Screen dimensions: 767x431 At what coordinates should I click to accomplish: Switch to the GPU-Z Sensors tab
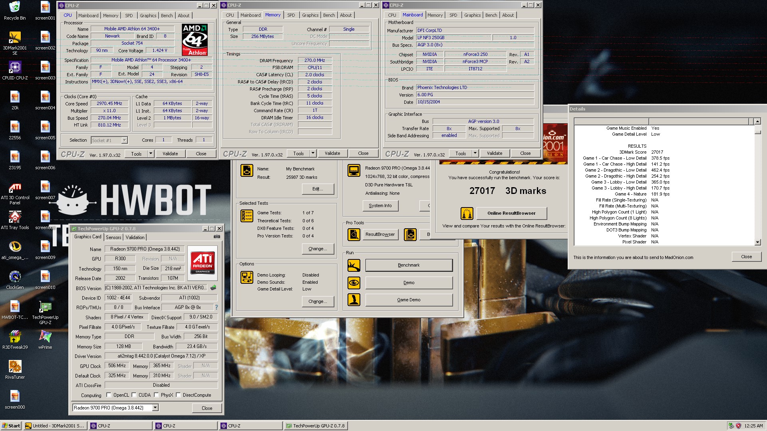click(x=113, y=237)
